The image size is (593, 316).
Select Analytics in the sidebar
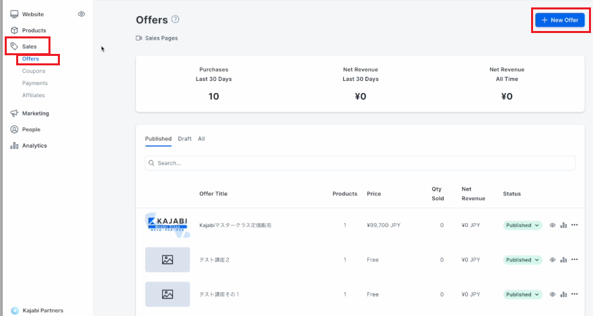click(x=34, y=146)
